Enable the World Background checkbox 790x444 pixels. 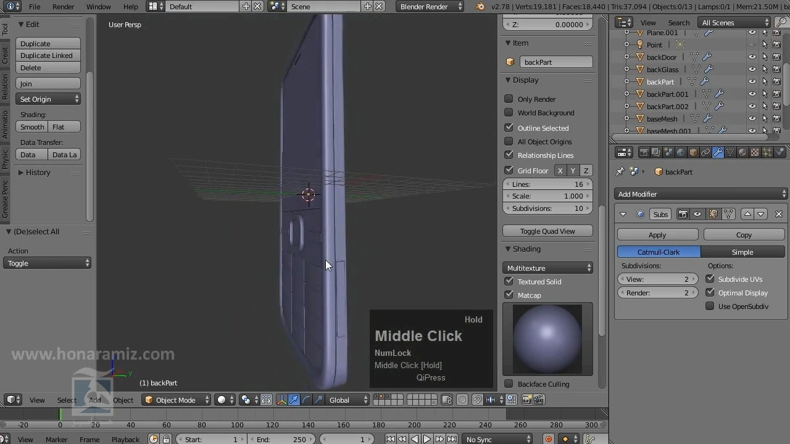click(x=509, y=112)
